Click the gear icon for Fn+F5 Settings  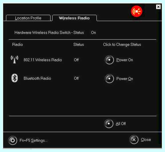tap(13, 140)
